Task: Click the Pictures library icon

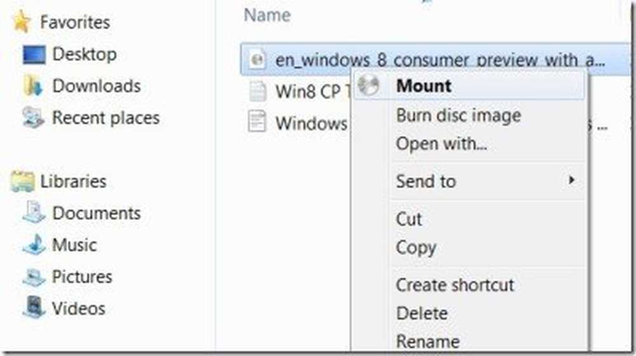Action: pyautogui.click(x=34, y=277)
